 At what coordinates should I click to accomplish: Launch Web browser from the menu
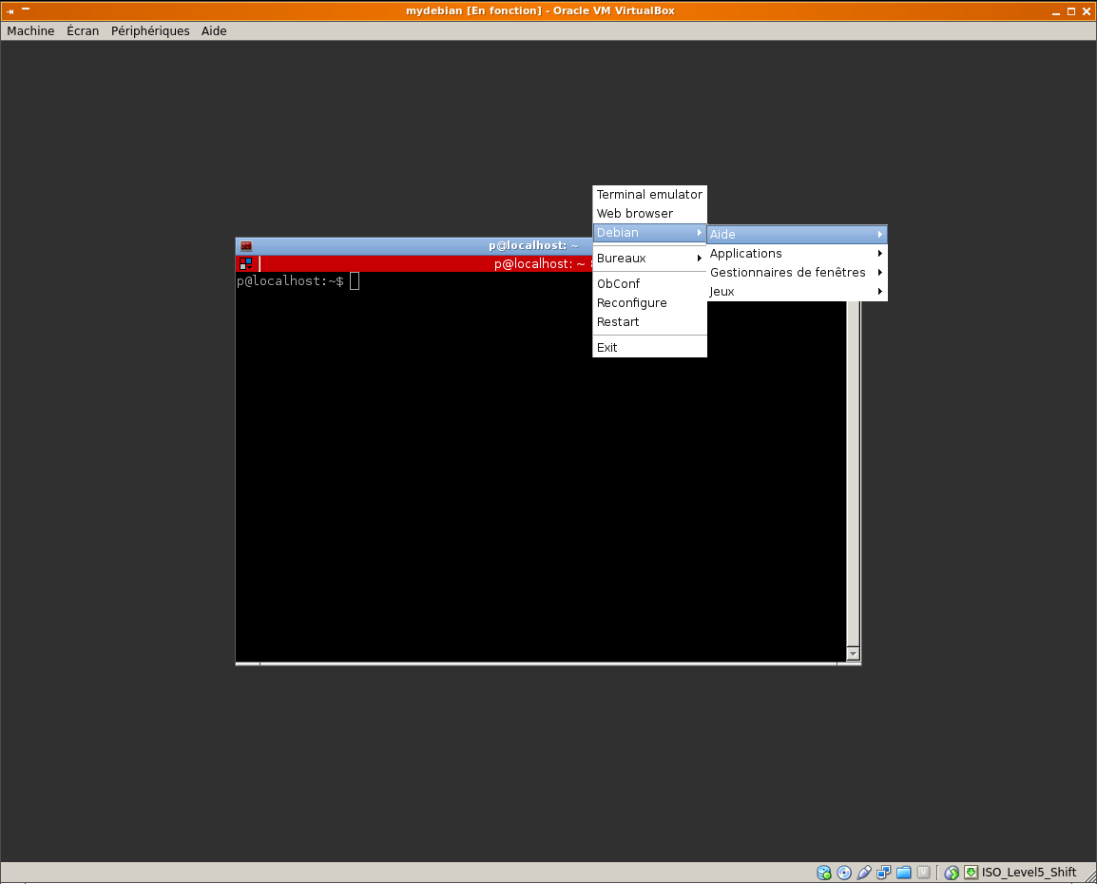[649, 213]
